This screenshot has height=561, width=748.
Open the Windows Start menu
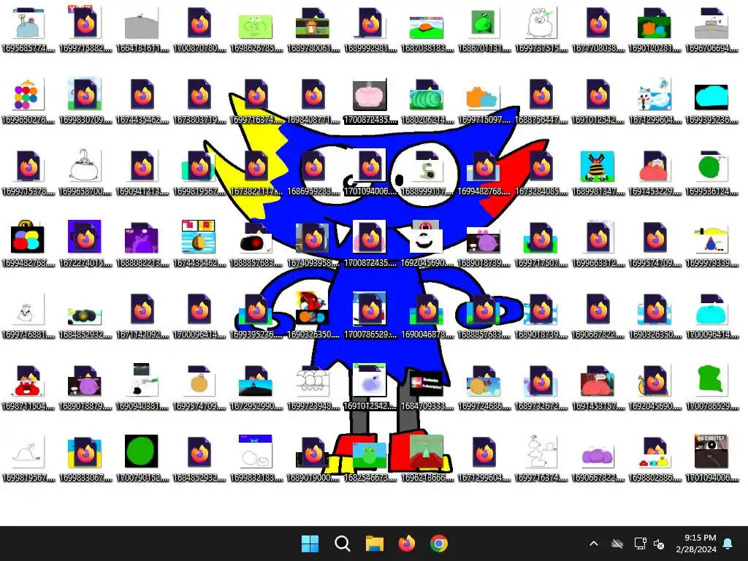[310, 543]
